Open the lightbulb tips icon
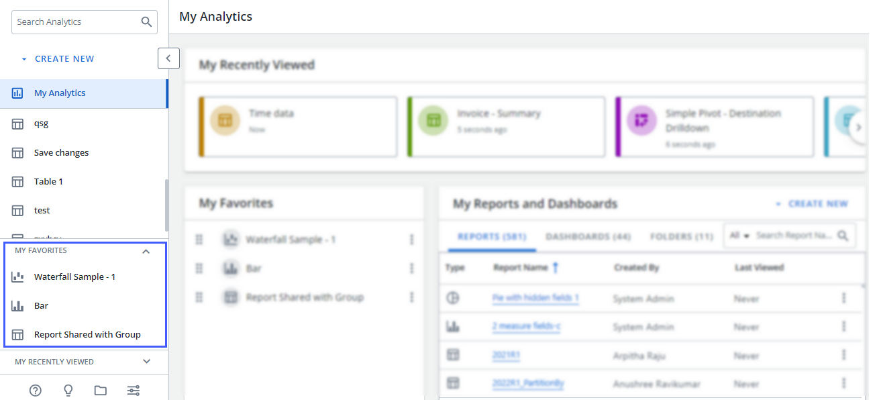The width and height of the screenshot is (879, 400). tap(68, 391)
